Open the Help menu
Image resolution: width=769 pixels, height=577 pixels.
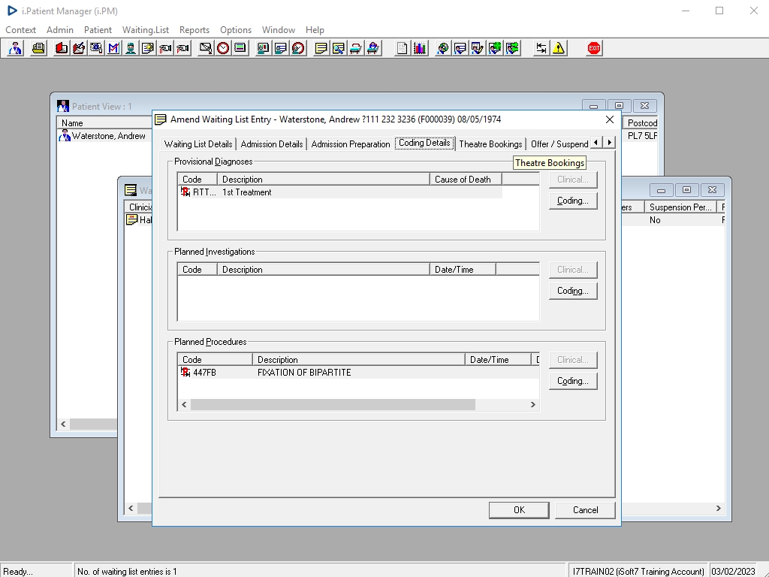pos(315,30)
